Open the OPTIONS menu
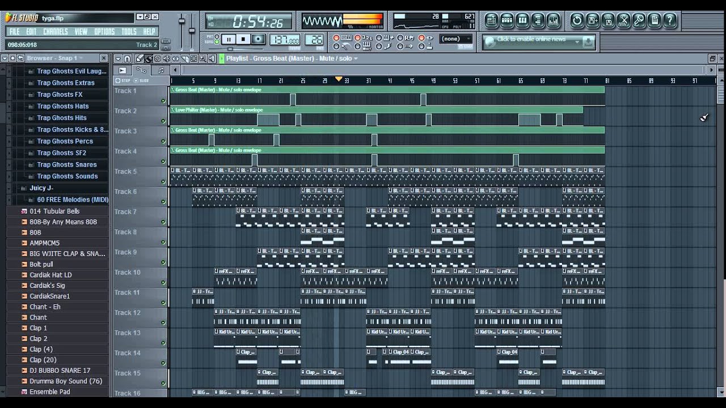Viewport: 726px width, 408px height. pyautogui.click(x=104, y=32)
